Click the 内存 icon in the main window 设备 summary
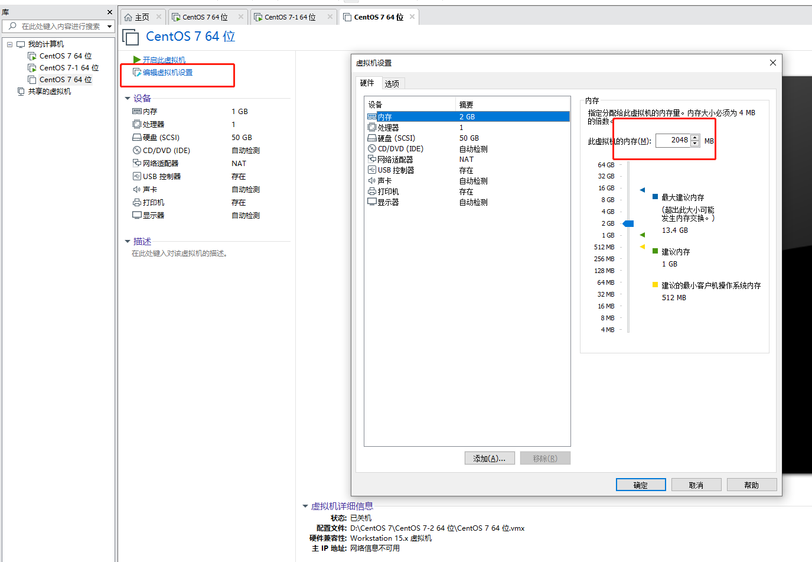Image resolution: width=812 pixels, height=562 pixels. click(x=137, y=111)
